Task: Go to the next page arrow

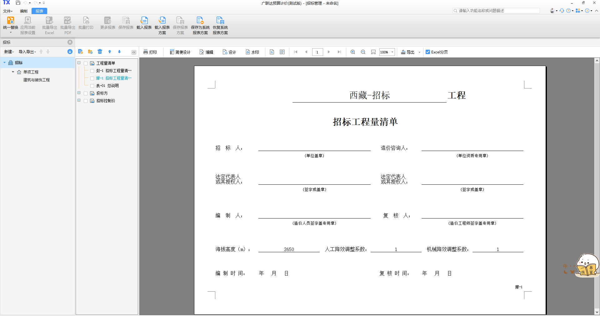Action: tap(329, 52)
